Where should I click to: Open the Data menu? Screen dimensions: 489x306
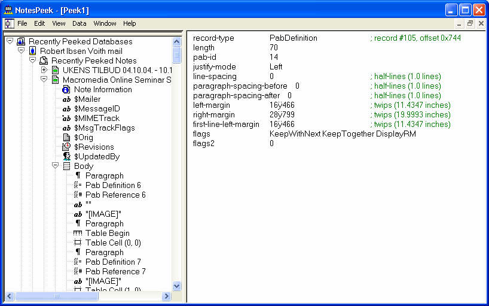80,23
